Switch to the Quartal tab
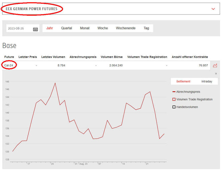This screenshot has width=222, height=170. pyautogui.click(x=67, y=28)
